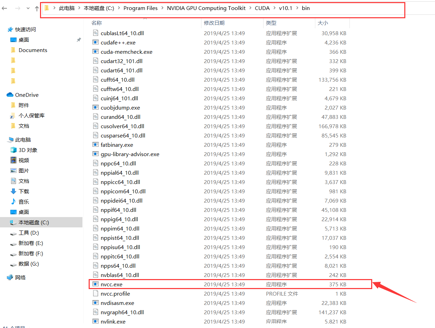Viewport: 435px width, 328px height.
Task: Click NVIDIA GPU Computing Toolkit breadcrumb
Action: 206,8
